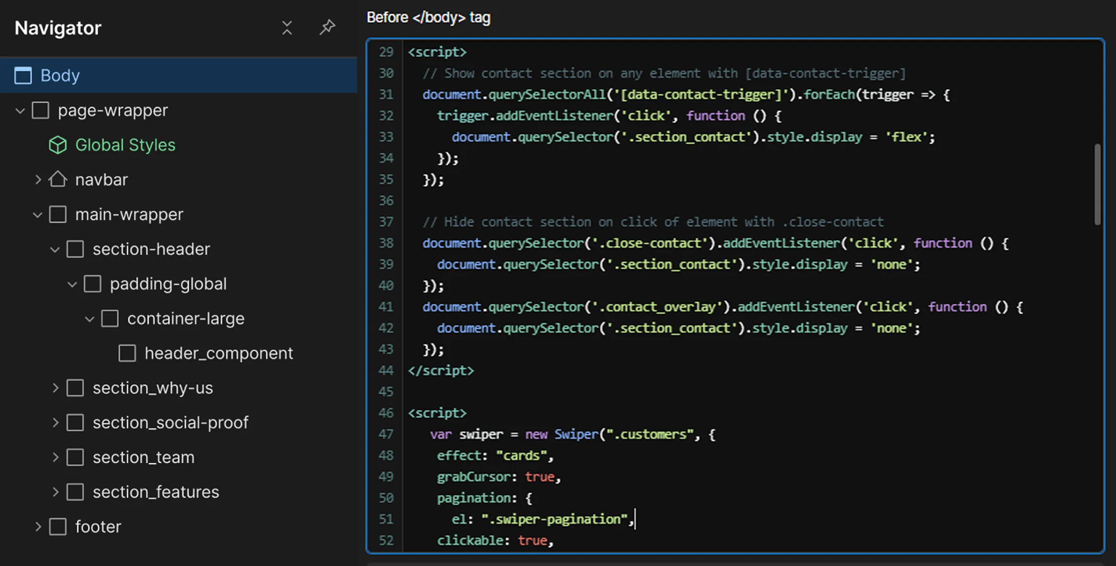Collapse the section-header tree node
The width and height of the screenshot is (1116, 566).
pyautogui.click(x=55, y=249)
